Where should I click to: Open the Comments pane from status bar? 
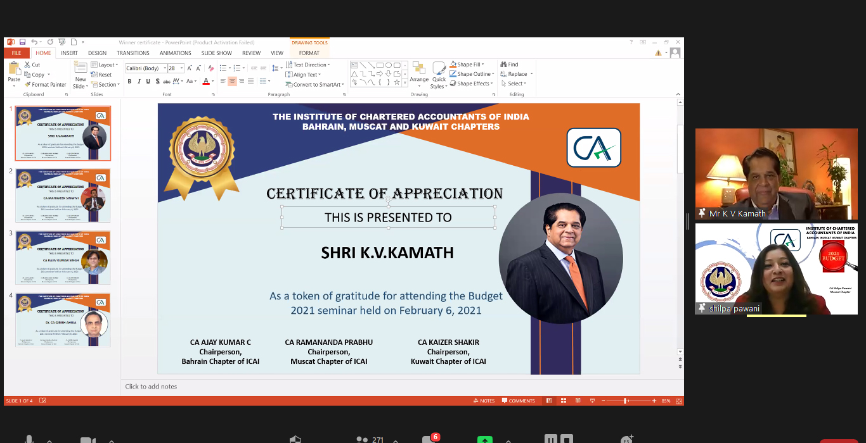517,401
